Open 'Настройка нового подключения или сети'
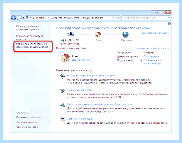This screenshot has height=143, width=182. coord(91,76)
